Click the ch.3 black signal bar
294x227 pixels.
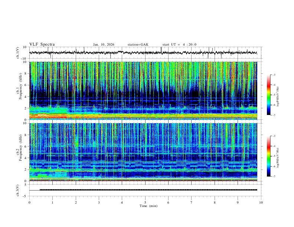[148, 190]
